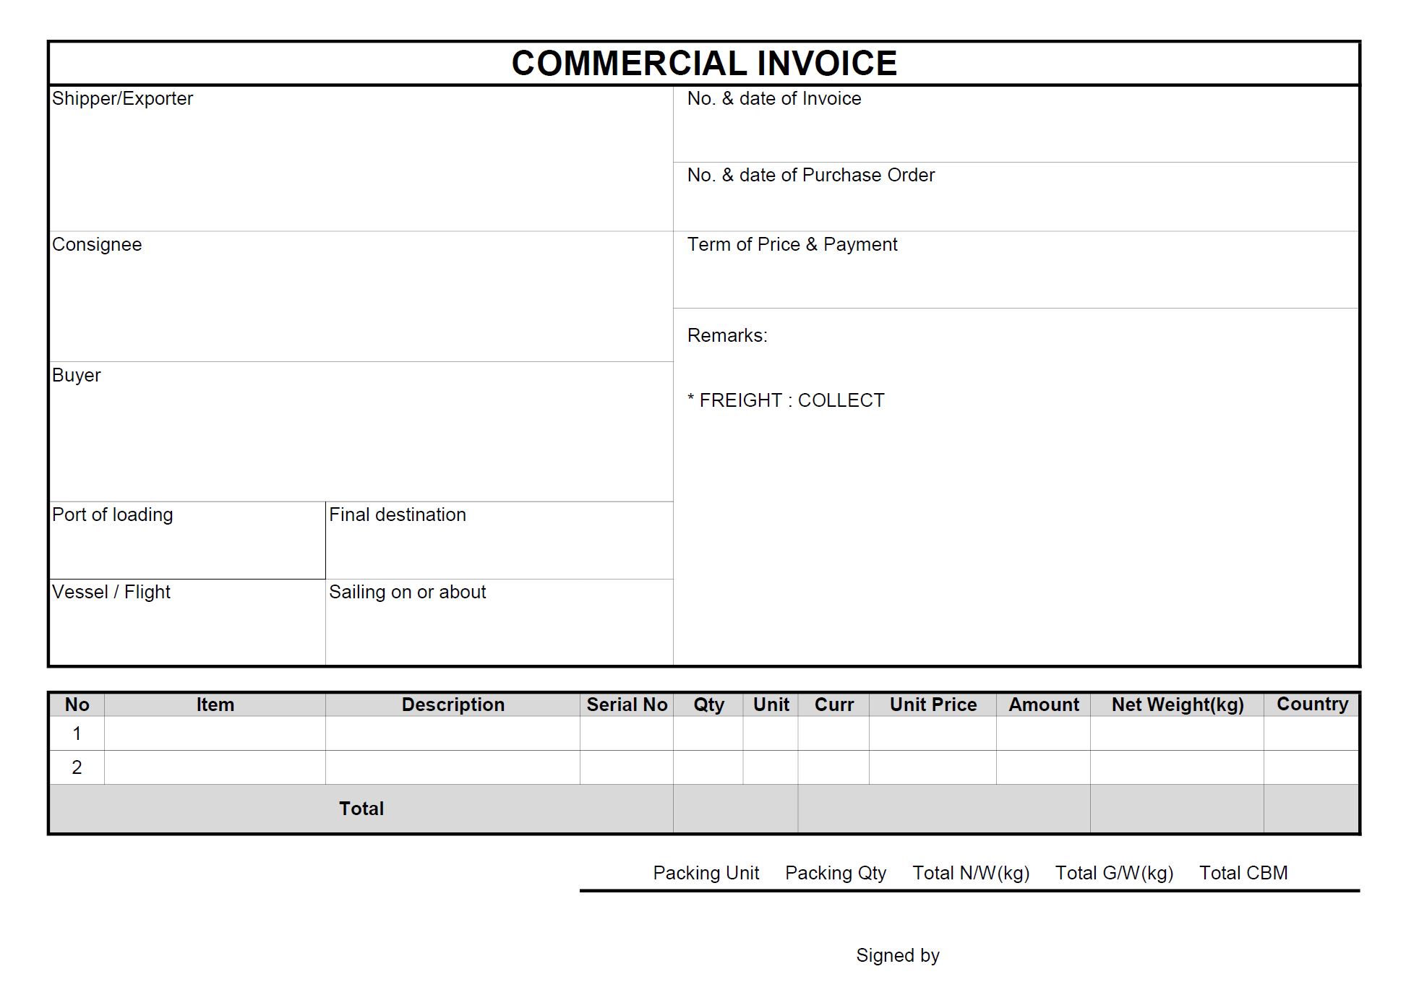Click the Final destination cell
Screen dimensions: 1406x995
point(499,540)
